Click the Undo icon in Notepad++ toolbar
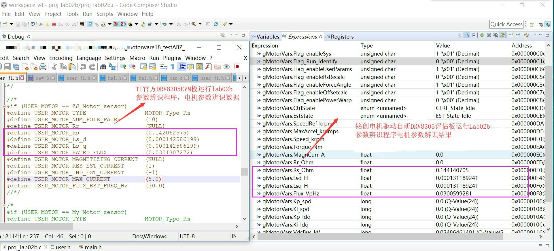This screenshot has height=251, width=554. (x=83, y=67)
